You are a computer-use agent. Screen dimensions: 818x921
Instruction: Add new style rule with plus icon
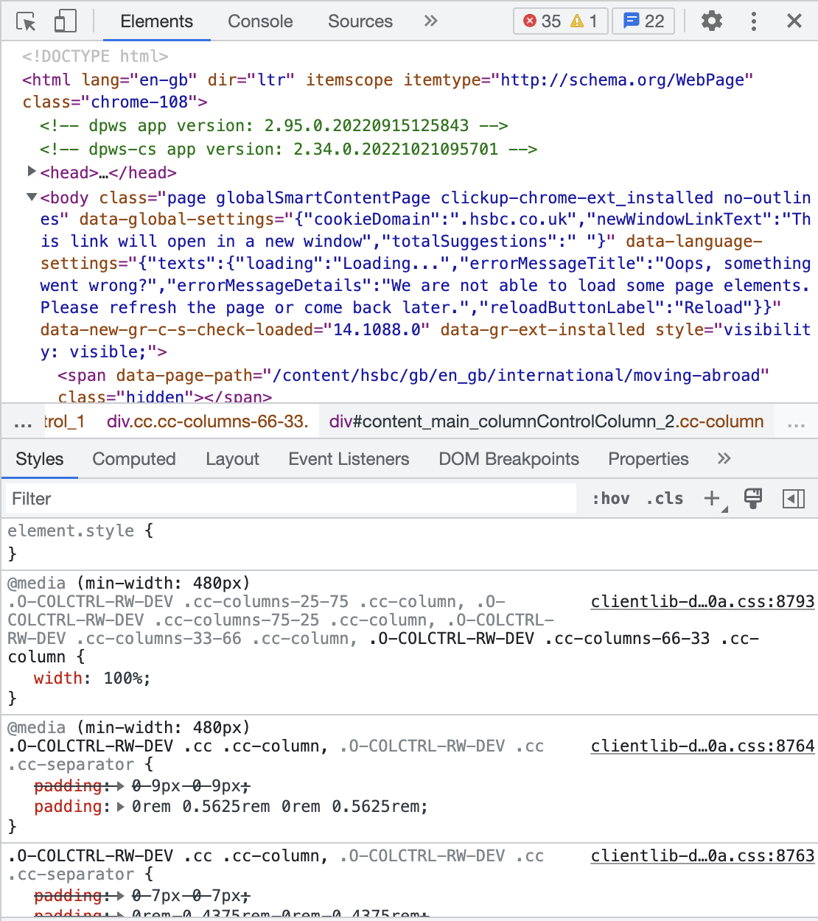click(712, 499)
